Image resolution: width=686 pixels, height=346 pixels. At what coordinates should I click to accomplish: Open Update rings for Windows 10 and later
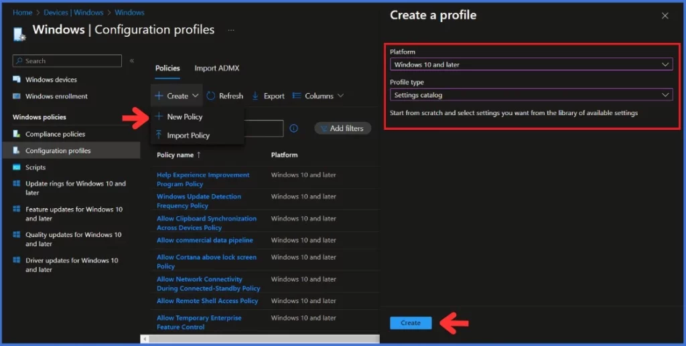(75, 188)
